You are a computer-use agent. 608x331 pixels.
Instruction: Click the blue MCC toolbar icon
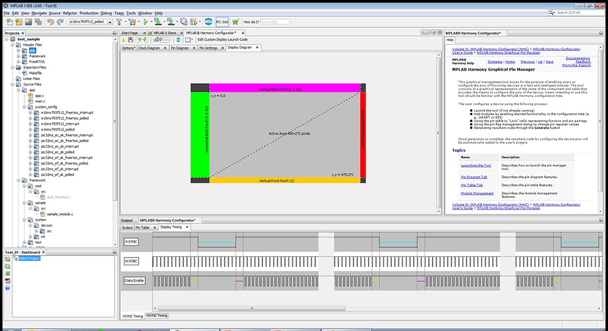(209, 22)
